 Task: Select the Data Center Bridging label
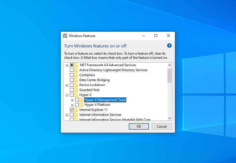point(94,80)
